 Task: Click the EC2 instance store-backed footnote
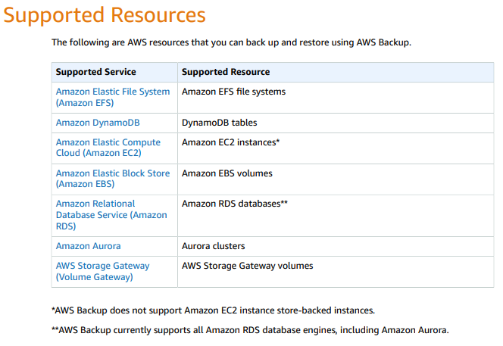click(x=213, y=310)
